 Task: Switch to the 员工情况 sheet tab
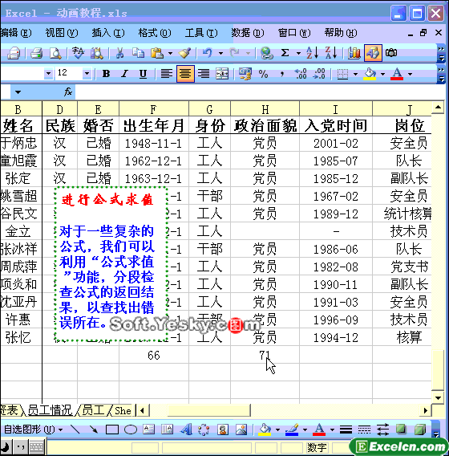coord(50,410)
